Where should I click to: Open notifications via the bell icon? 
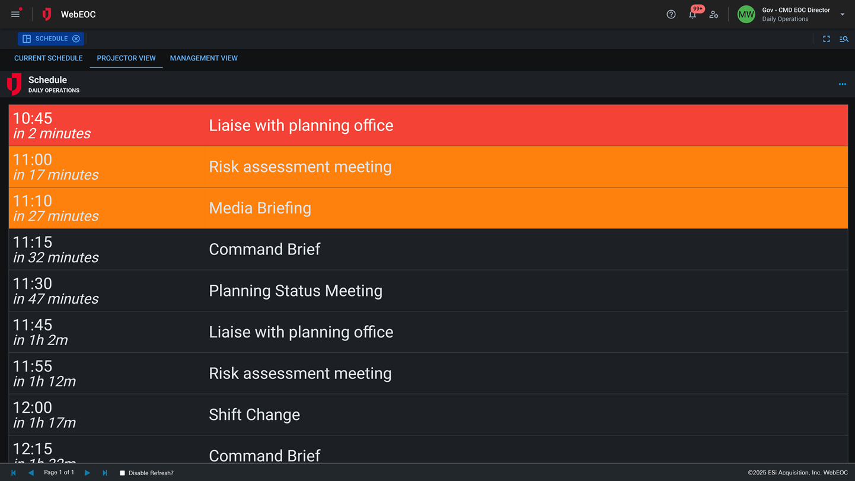(693, 14)
